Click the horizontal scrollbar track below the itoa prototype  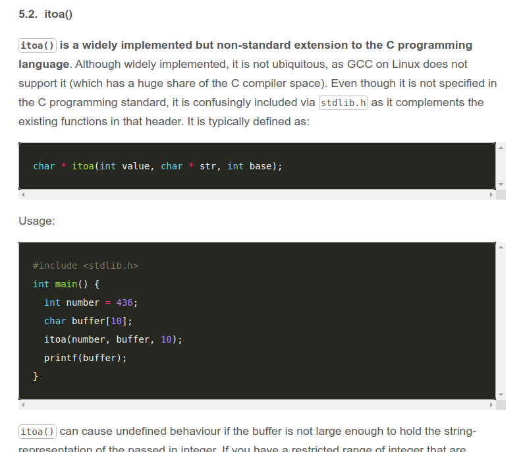click(x=257, y=194)
